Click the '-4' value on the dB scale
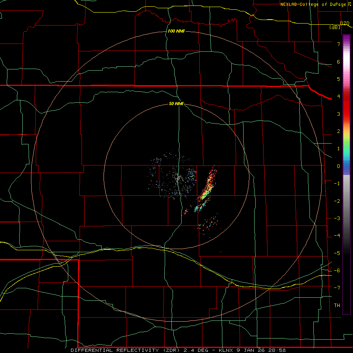Screen dimensions: 353x353 coord(337,236)
